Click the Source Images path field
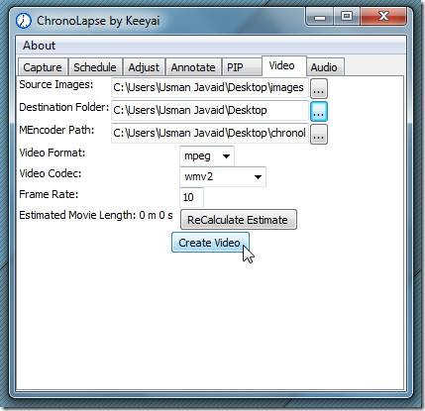Viewport: 425px width, 411px height. click(210, 88)
